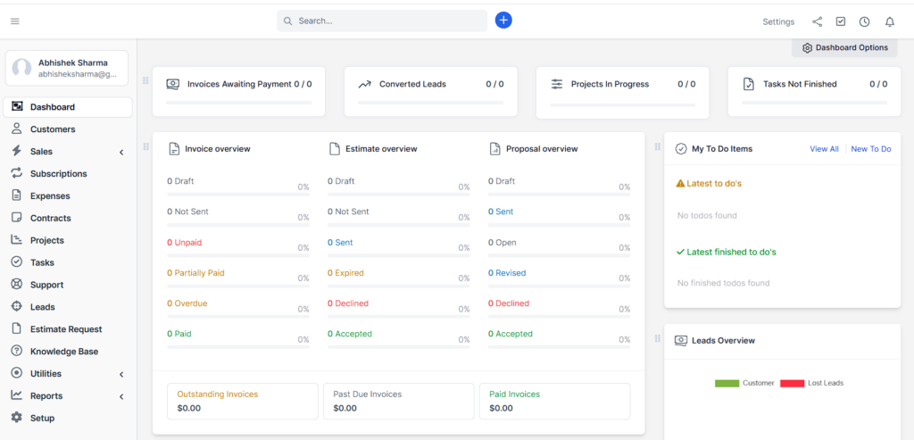The image size is (914, 440).
Task: Expand the Sales submenu chevron
Action: [121, 152]
